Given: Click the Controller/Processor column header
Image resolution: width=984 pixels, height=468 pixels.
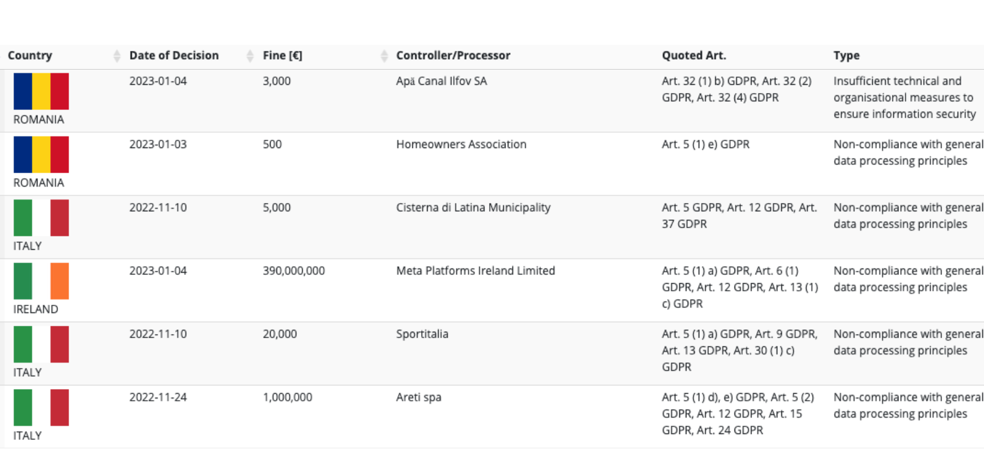Looking at the screenshot, I should point(453,56).
